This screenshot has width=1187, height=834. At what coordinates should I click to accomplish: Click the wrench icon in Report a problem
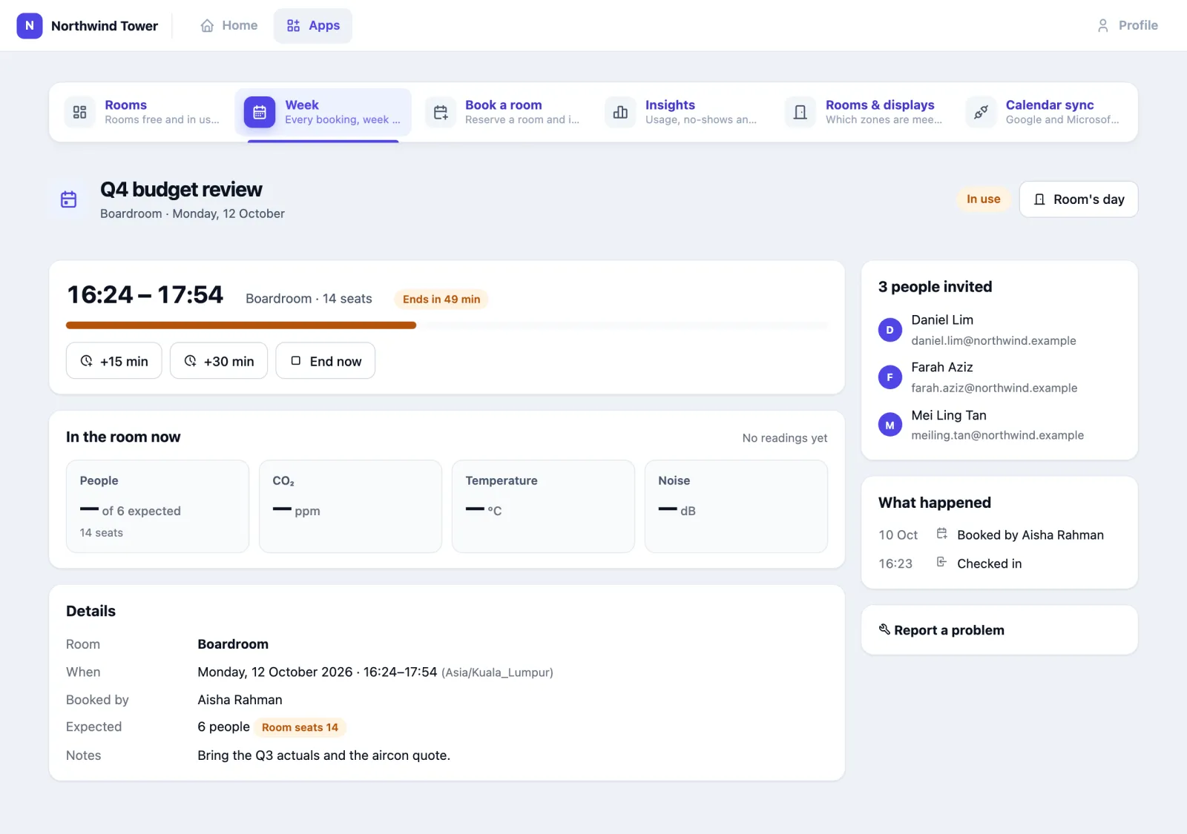point(884,629)
